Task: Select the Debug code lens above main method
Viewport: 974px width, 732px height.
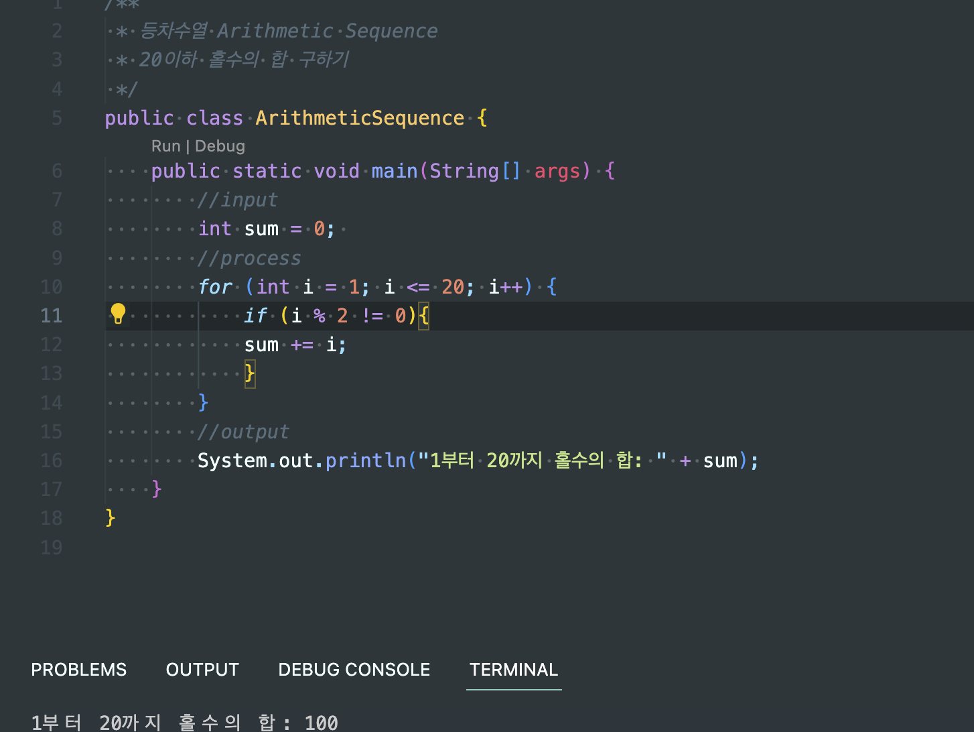Action: coord(220,145)
